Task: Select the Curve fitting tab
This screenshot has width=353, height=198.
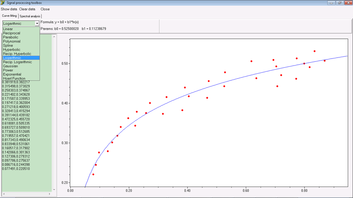Action: 9,16
